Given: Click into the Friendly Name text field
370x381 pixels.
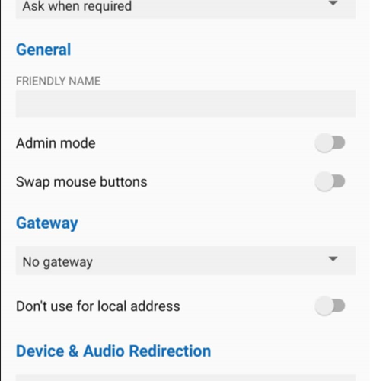Looking at the screenshot, I should [x=186, y=104].
